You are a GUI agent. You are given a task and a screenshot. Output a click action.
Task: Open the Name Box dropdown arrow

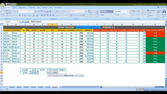pyautogui.click(x=18, y=22)
